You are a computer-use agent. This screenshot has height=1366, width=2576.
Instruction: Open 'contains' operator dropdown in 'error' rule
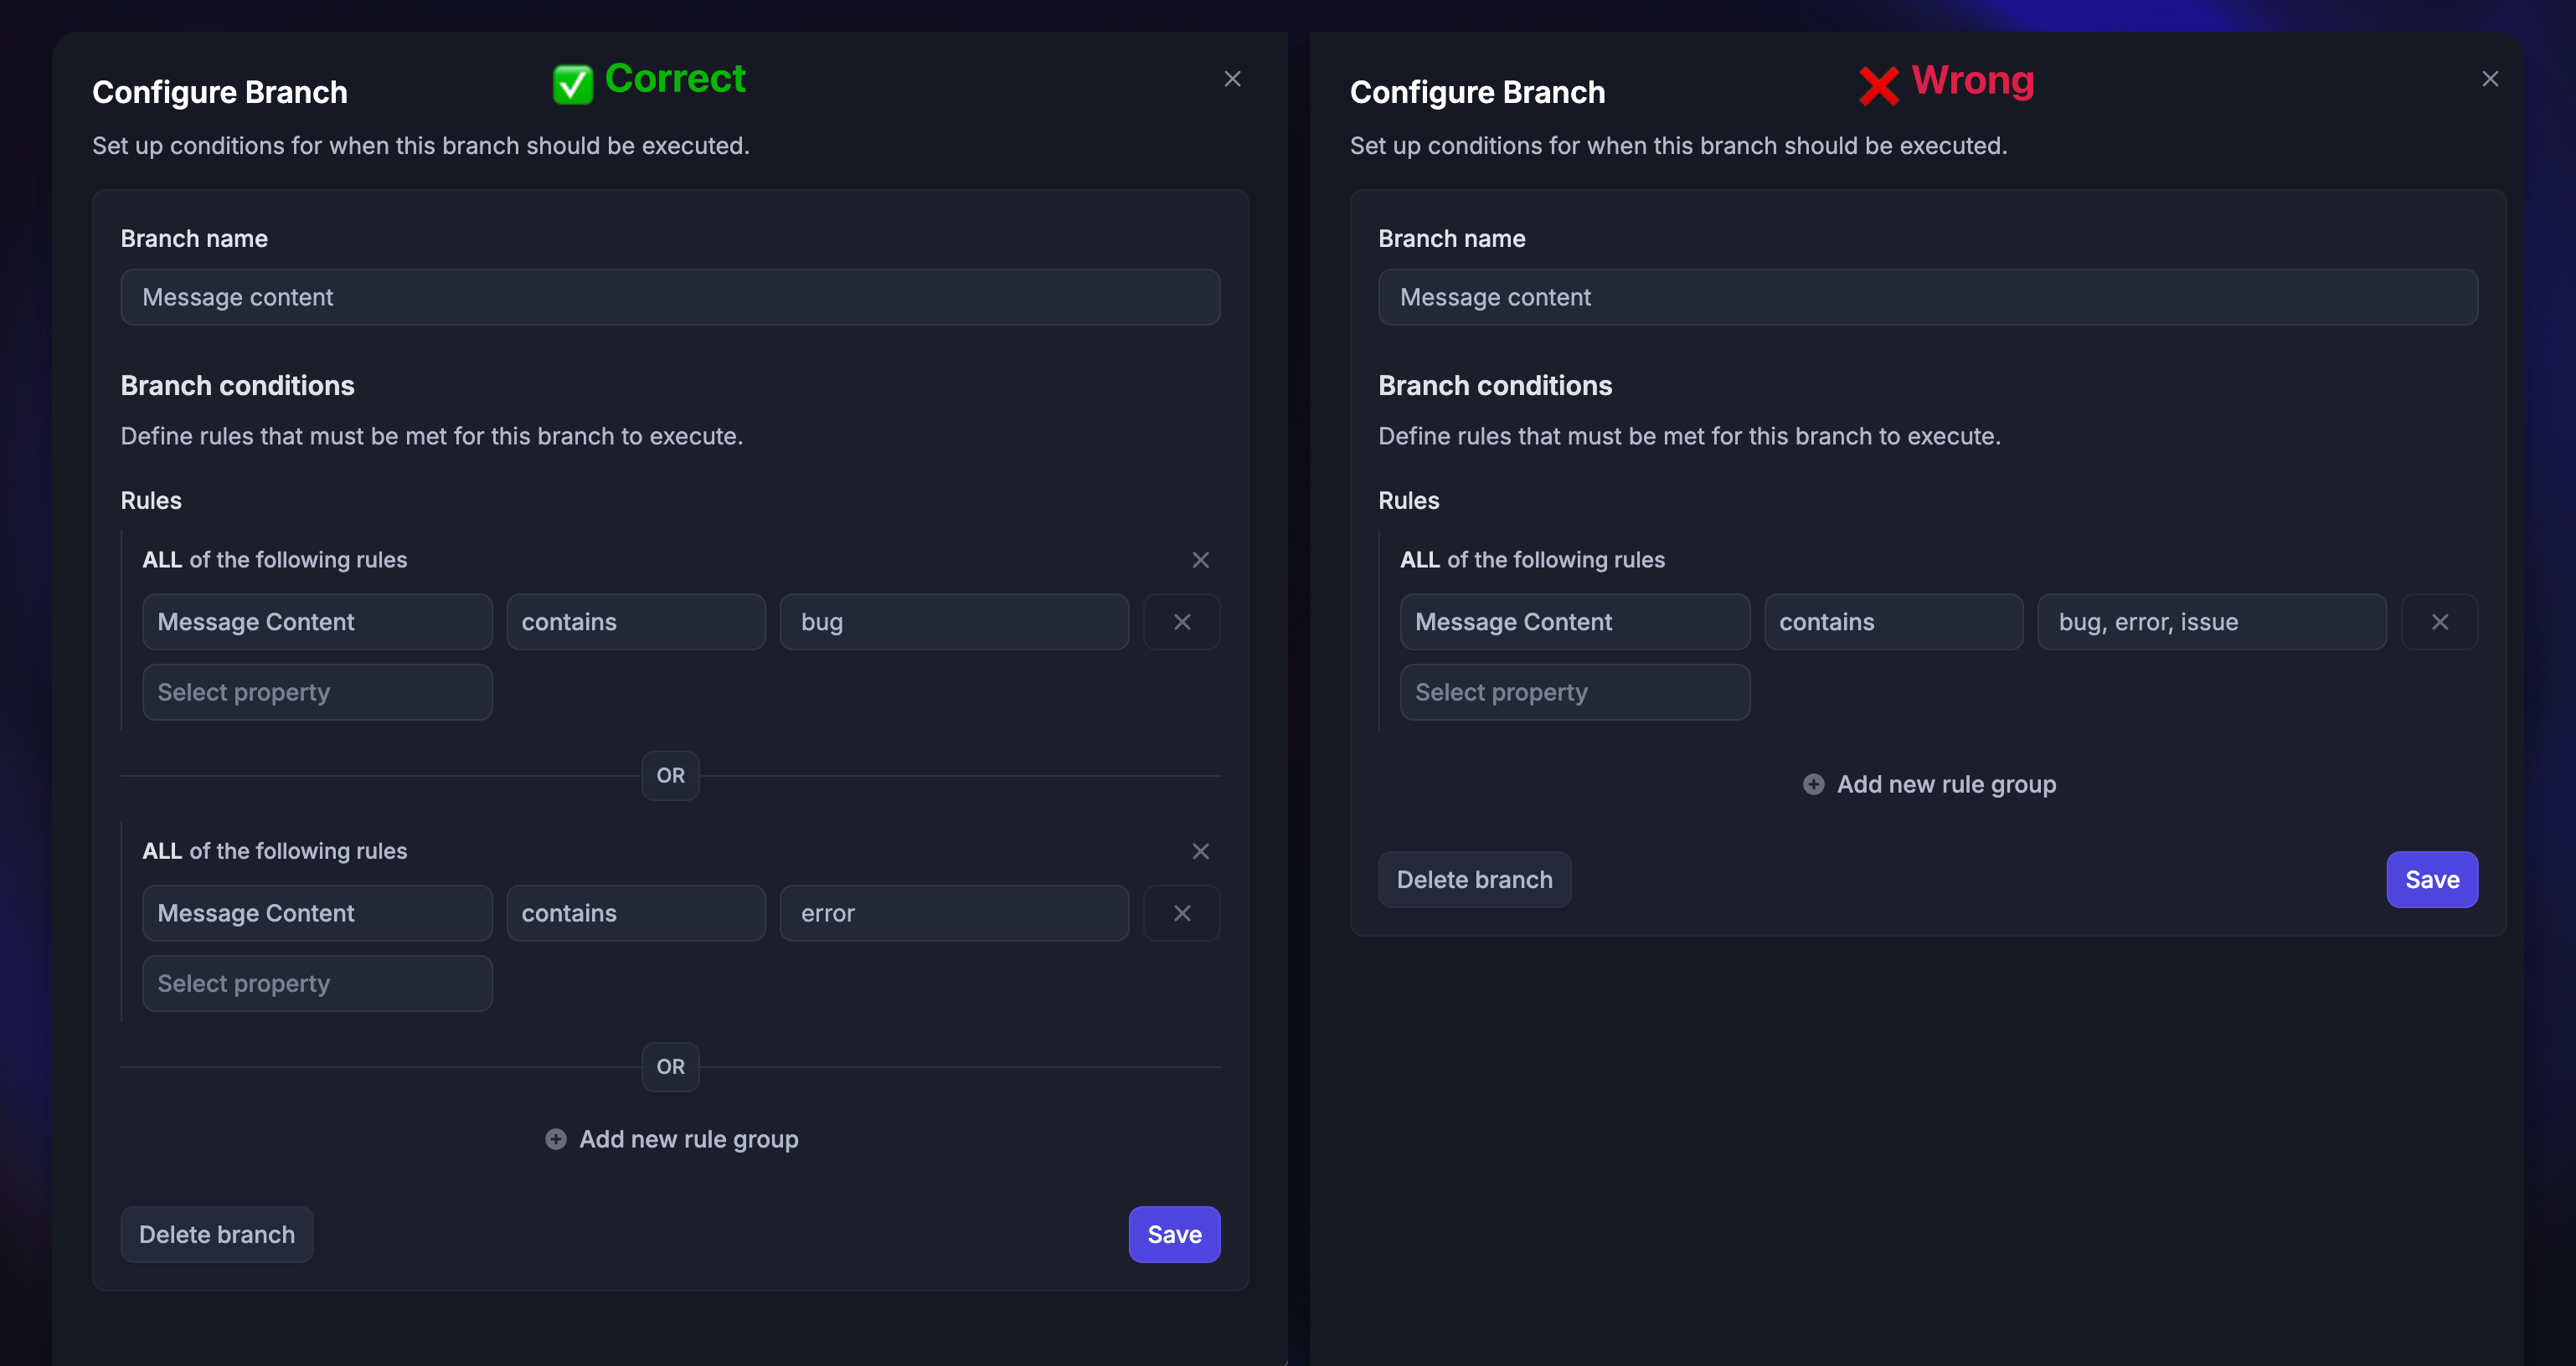click(x=636, y=913)
